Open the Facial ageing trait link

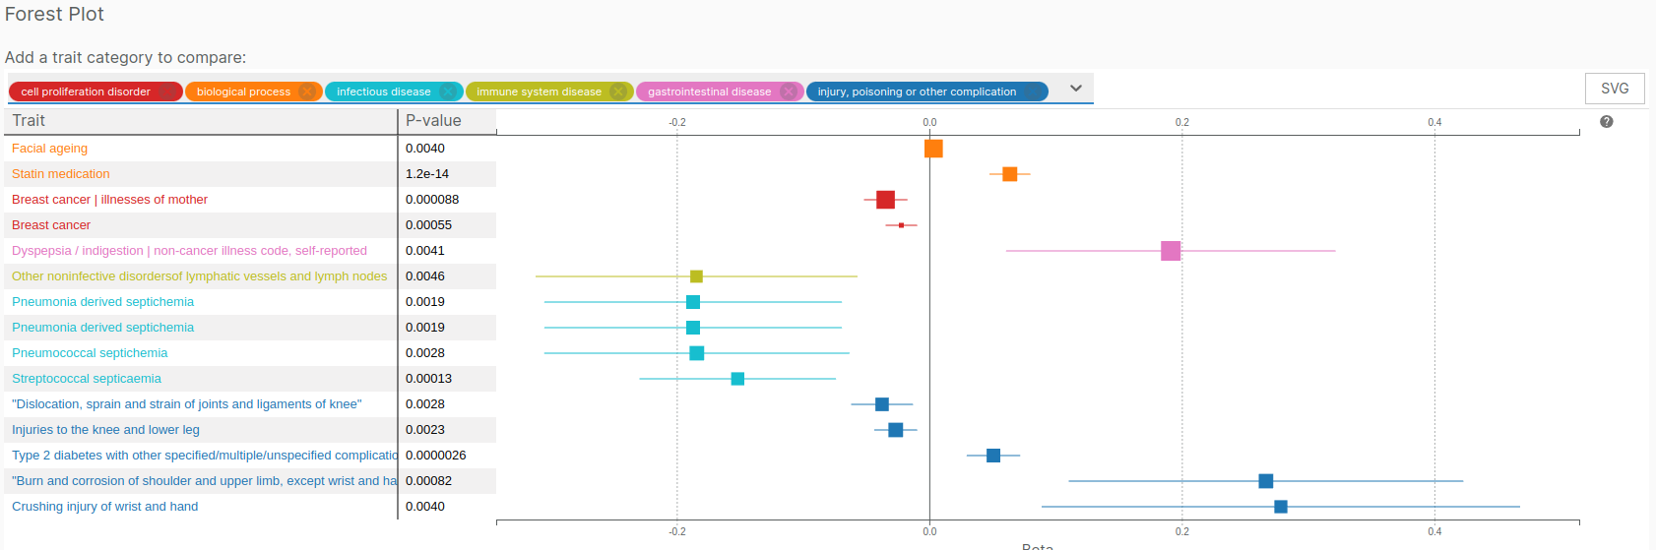pyautogui.click(x=49, y=149)
